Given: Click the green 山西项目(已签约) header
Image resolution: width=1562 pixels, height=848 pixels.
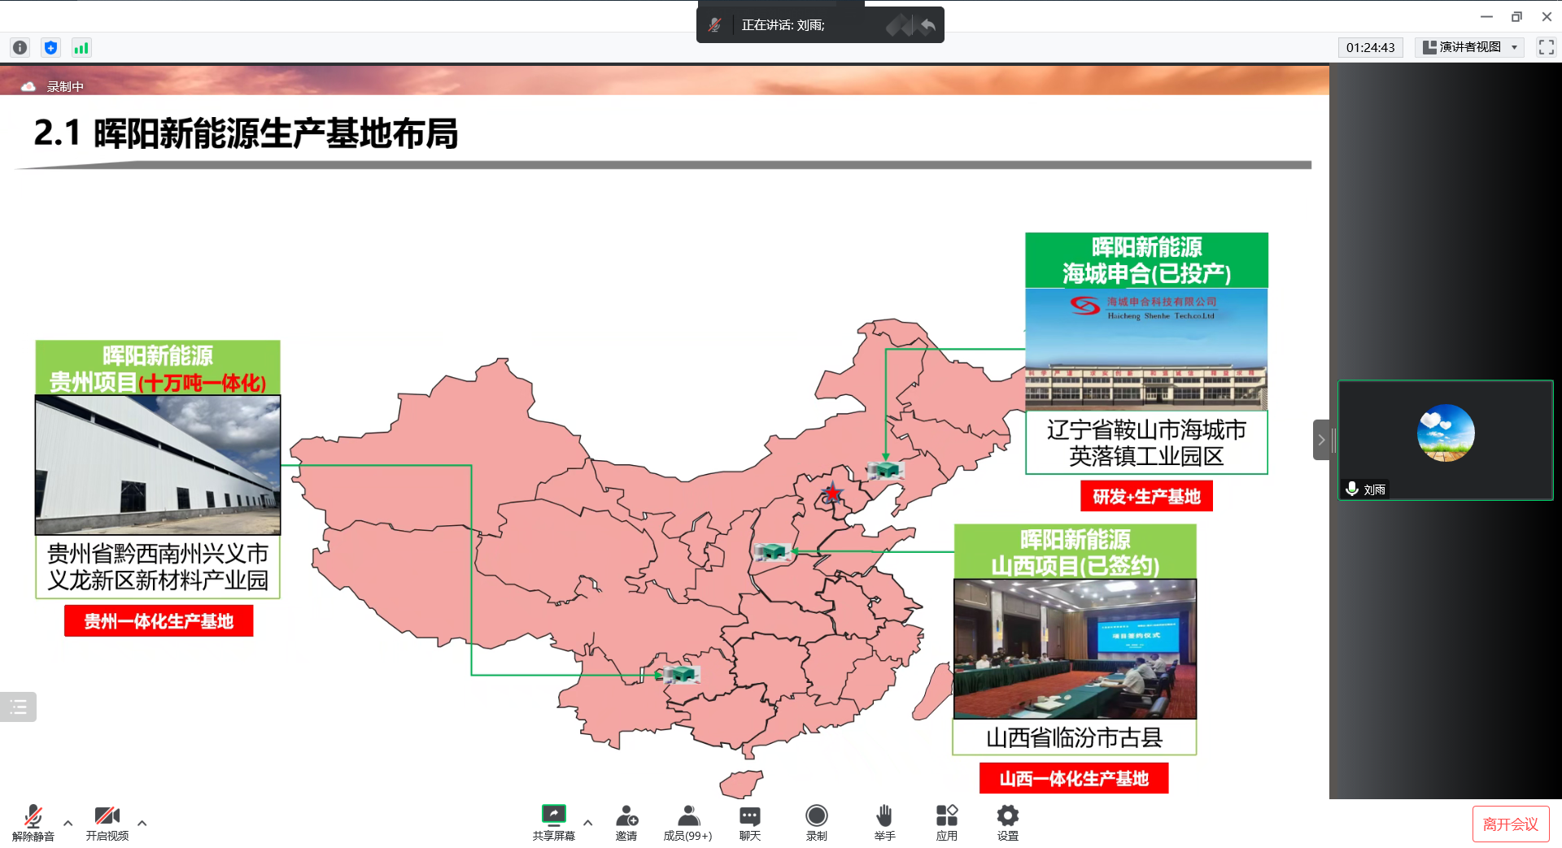Looking at the screenshot, I should coord(1075,552).
